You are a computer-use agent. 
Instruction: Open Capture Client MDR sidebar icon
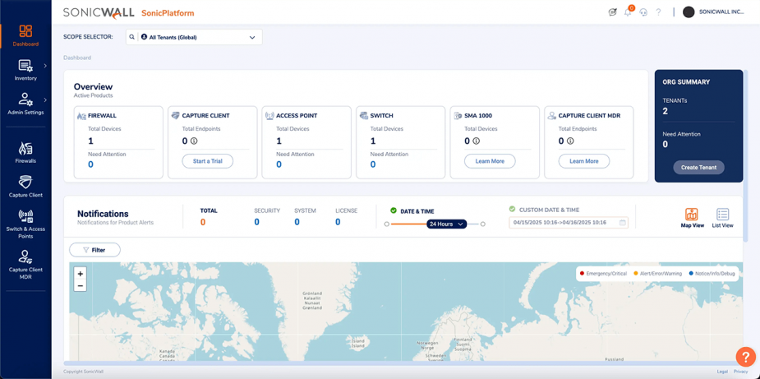(x=25, y=257)
